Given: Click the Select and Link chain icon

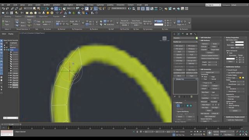Looking at the screenshot, I should [x=12, y=9].
